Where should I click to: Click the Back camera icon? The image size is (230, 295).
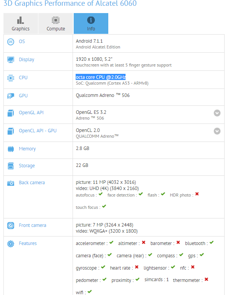click(x=11, y=183)
